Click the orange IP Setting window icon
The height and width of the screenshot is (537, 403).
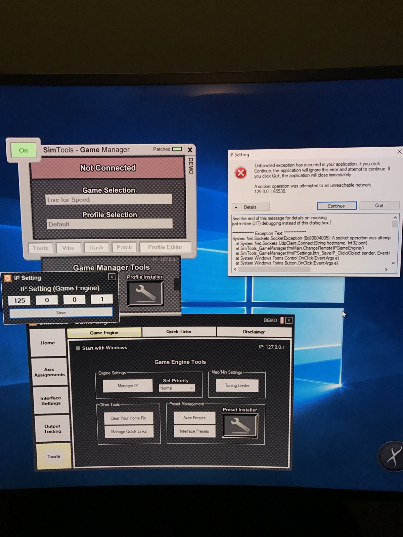(x=8, y=278)
